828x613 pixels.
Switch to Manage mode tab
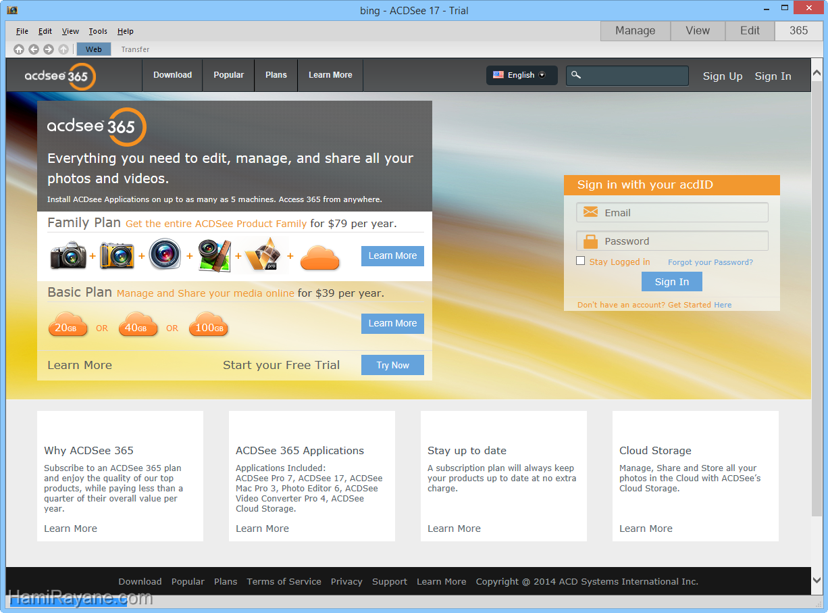(x=636, y=31)
